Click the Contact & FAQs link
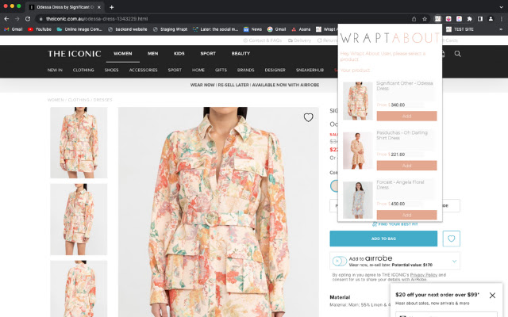 263,40
